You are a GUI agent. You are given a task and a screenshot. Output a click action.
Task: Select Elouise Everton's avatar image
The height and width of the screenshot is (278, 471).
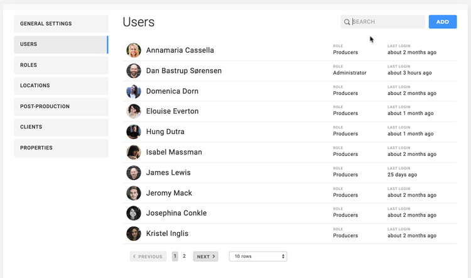134,111
